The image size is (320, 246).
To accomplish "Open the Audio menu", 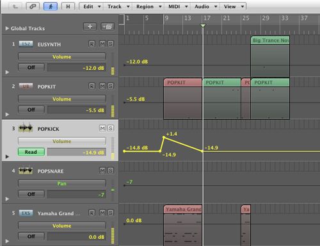I will click(x=205, y=6).
